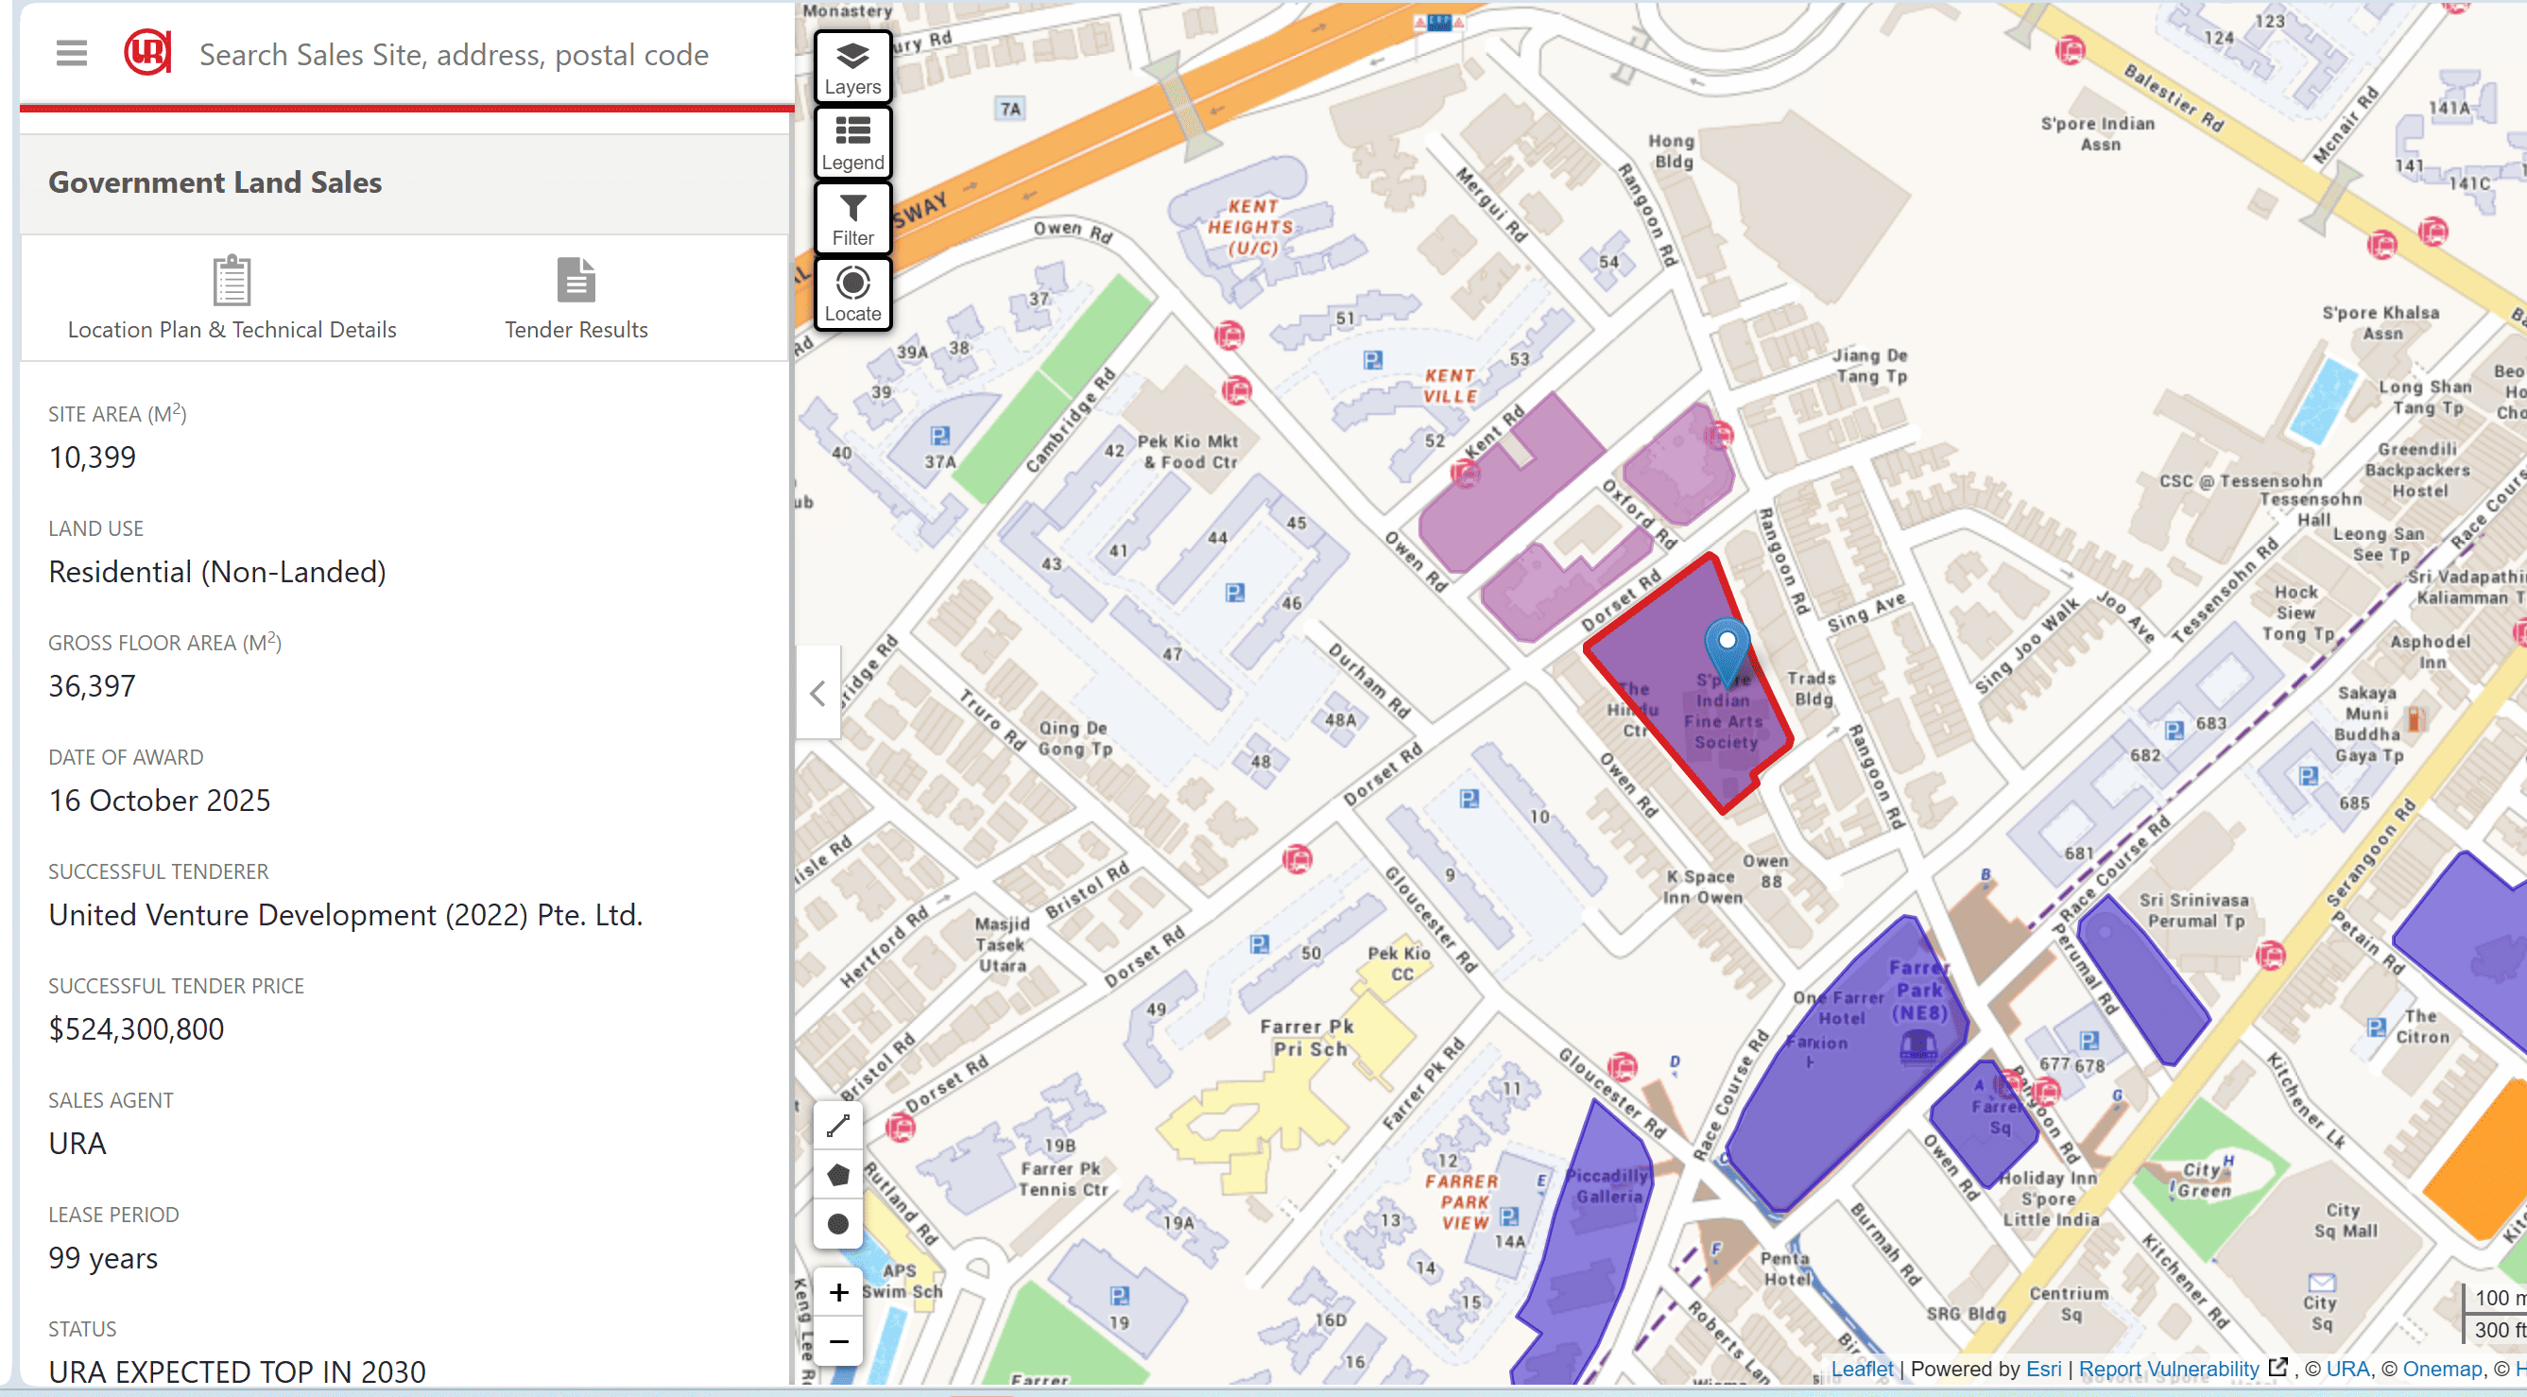2527x1397 pixels.
Task: Select the line measure tool
Action: 837,1127
